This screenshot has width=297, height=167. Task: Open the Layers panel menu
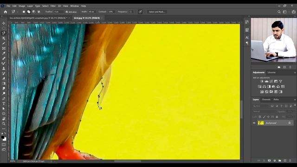pos(295,100)
